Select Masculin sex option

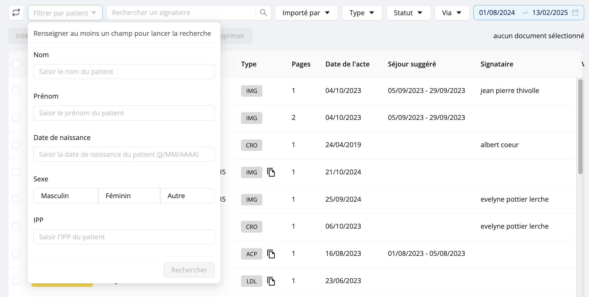click(x=66, y=196)
